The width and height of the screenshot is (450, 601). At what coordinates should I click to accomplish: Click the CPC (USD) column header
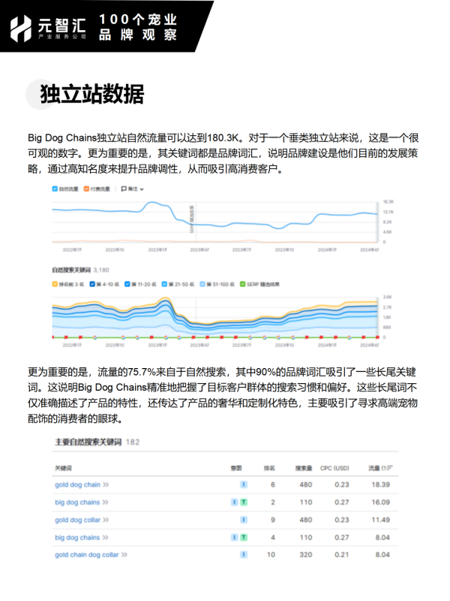(x=334, y=468)
